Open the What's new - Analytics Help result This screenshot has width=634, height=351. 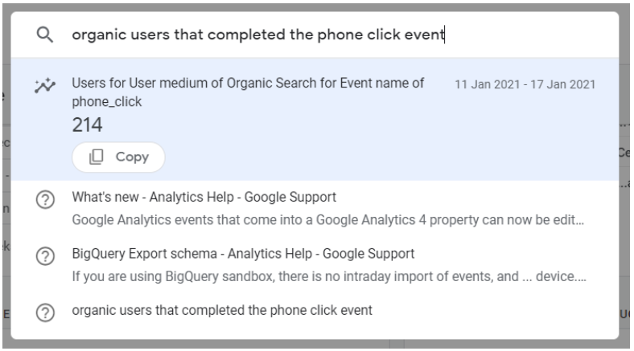[x=204, y=197]
